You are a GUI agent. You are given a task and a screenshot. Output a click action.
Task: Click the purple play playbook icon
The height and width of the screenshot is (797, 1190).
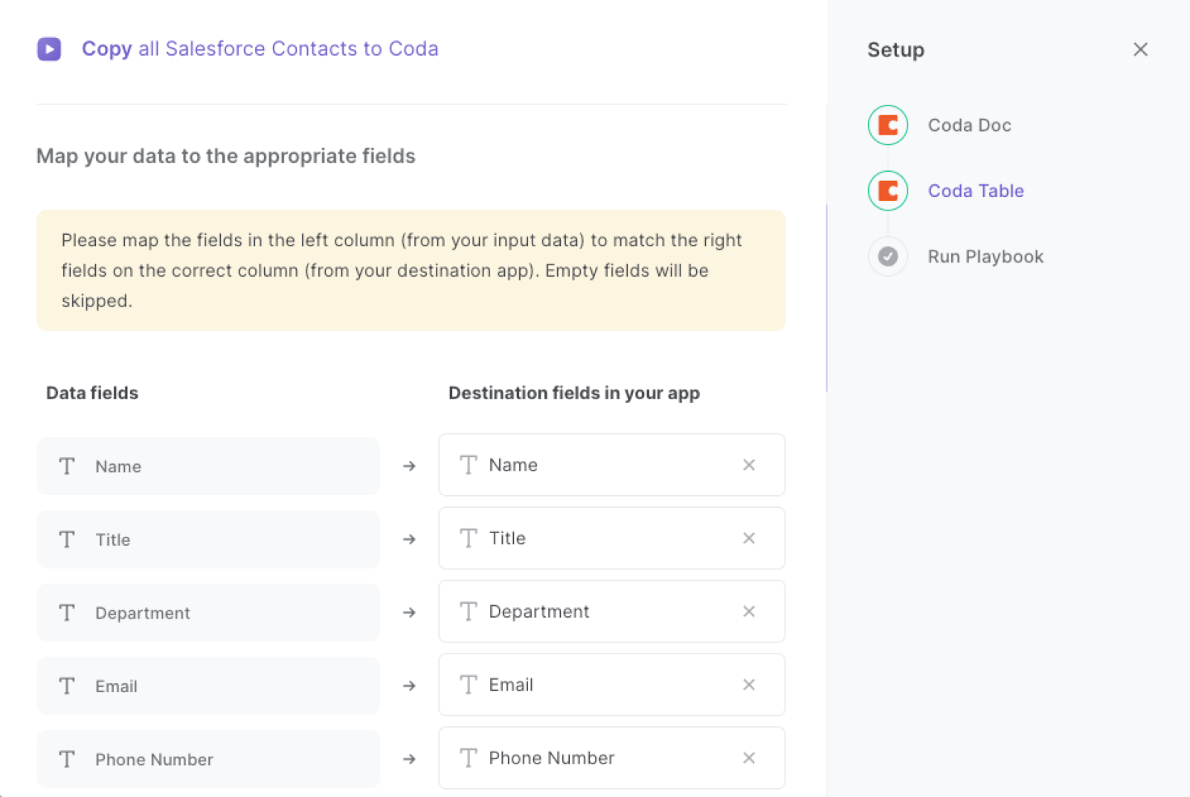coord(49,49)
